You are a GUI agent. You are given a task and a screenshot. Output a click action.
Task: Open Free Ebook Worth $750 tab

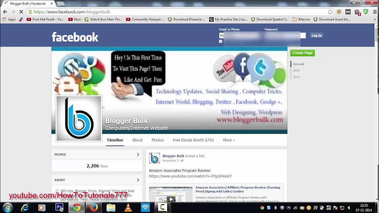tap(193, 140)
